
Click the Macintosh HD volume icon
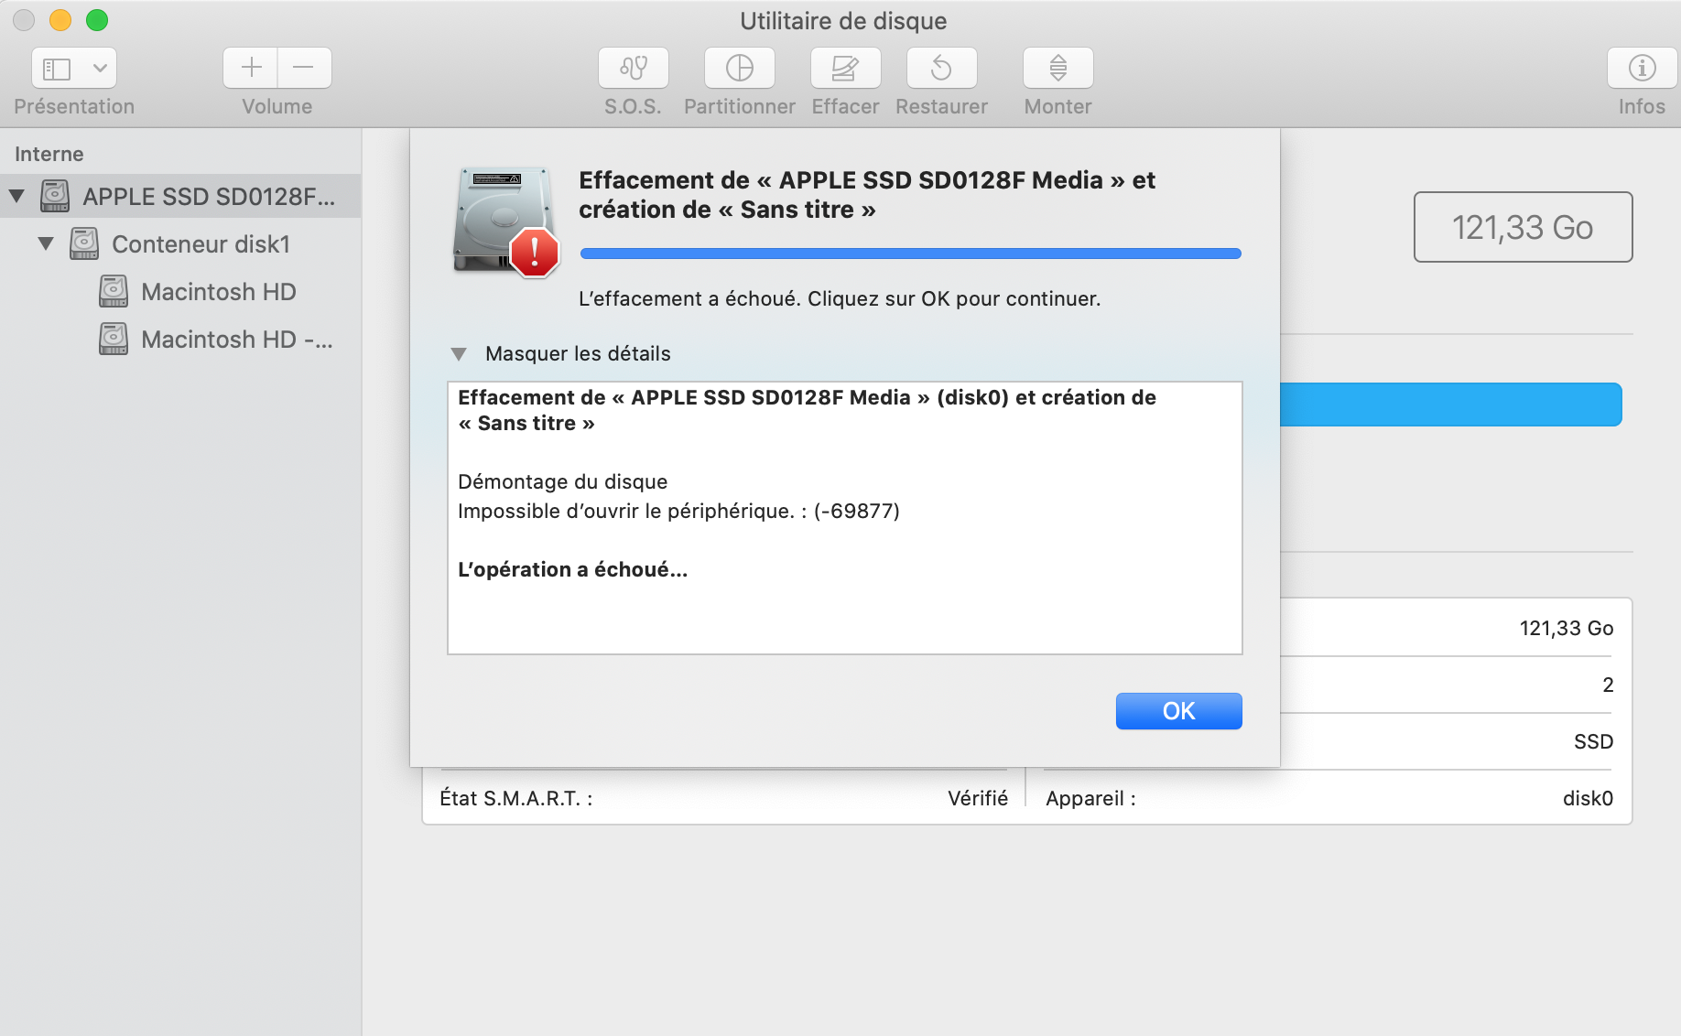(114, 291)
